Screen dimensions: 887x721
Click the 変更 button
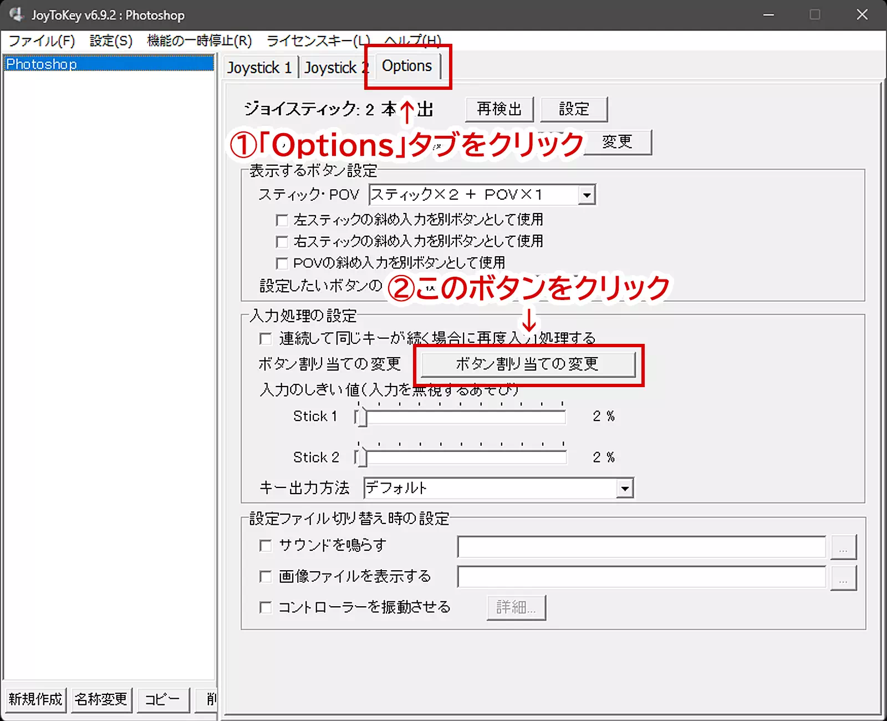(617, 142)
